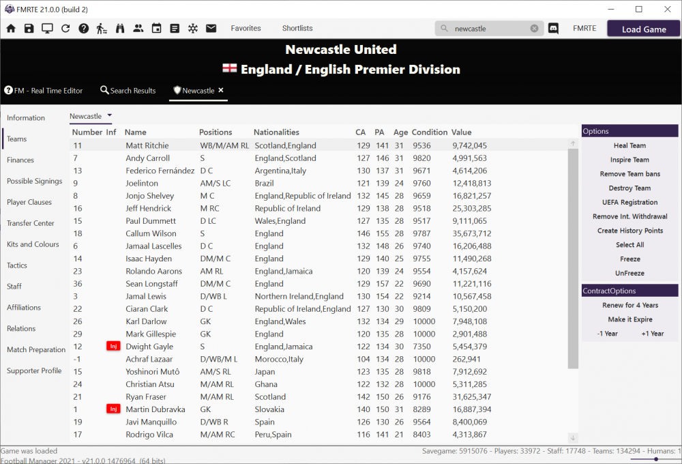The width and height of the screenshot is (682, 464).
Task: Sort by the CA column header
Action: 361,132
